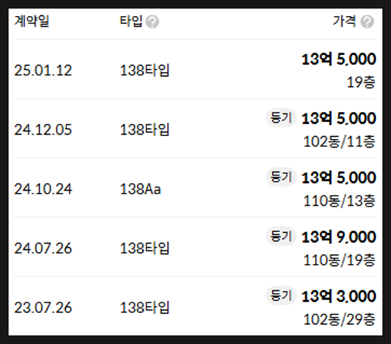Click the 가격 column header label
The width and height of the screenshot is (391, 344).
345,21
